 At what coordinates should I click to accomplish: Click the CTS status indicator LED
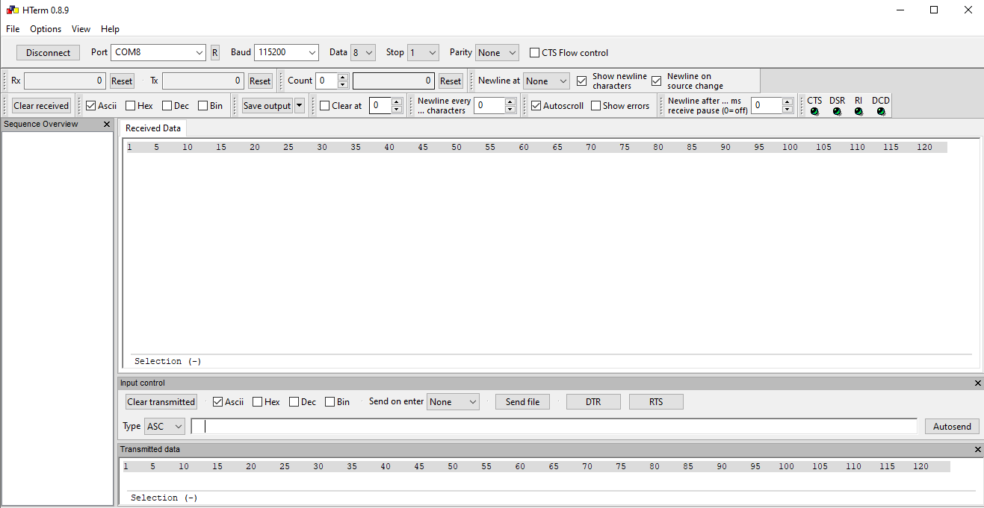pos(814,112)
